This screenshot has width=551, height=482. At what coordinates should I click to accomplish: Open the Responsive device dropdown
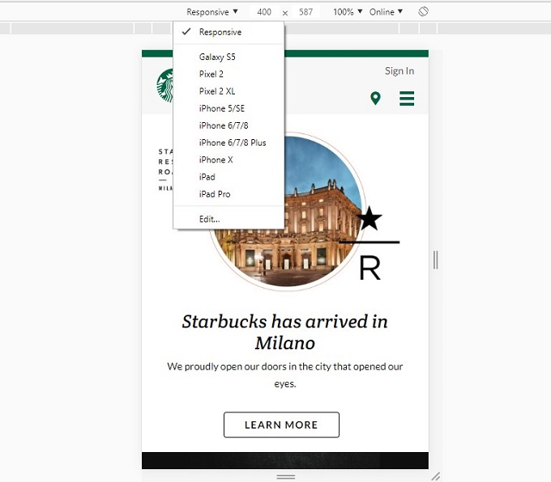[212, 12]
